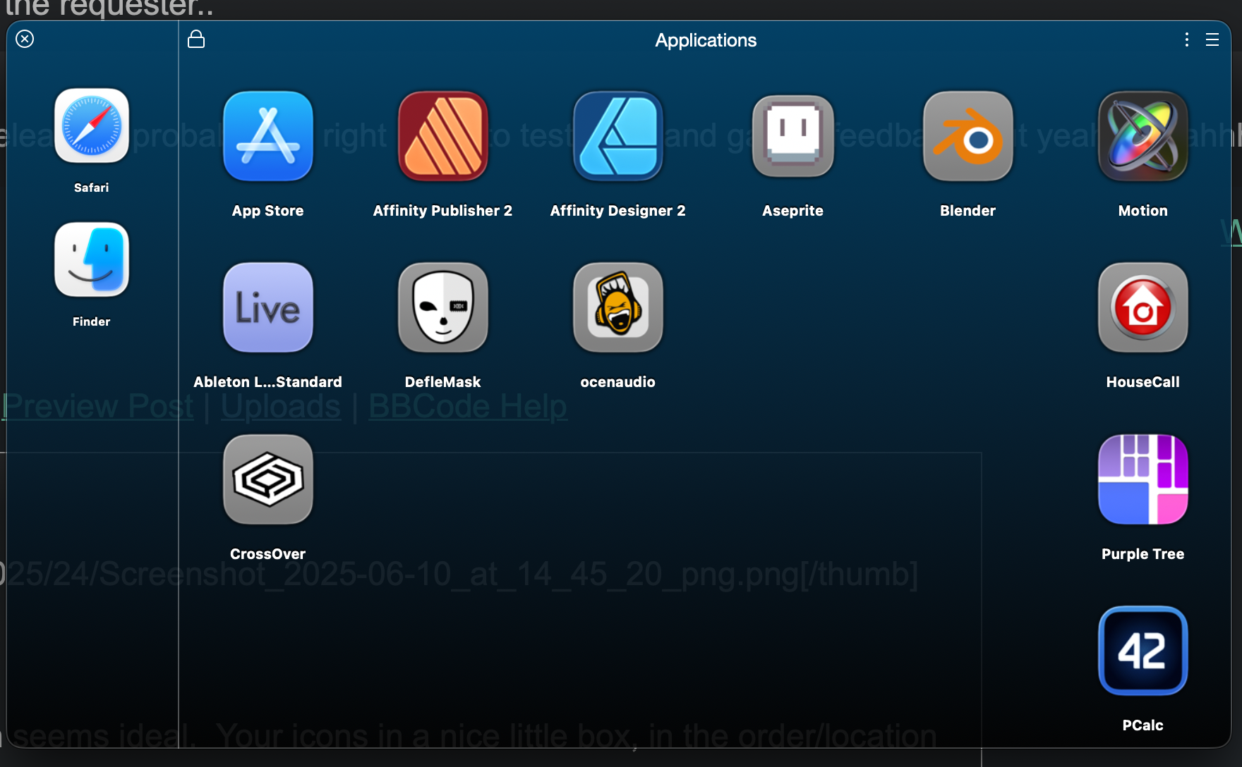Open the Blender icon
1242x767 pixels.
point(968,136)
